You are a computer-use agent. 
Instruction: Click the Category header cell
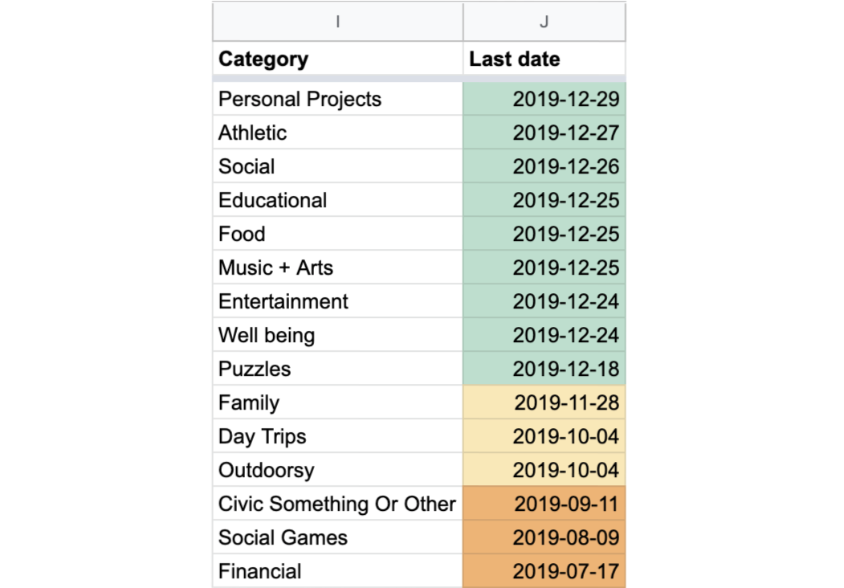337,59
